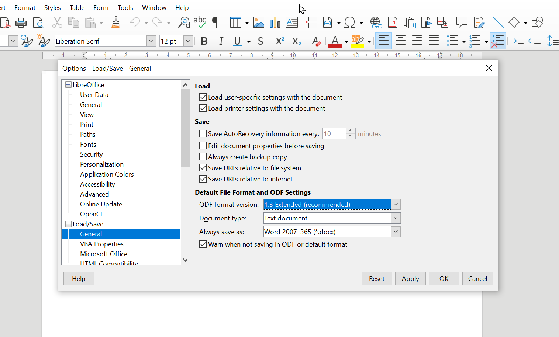
Task: Insert special character Omega icon
Action: (x=349, y=22)
